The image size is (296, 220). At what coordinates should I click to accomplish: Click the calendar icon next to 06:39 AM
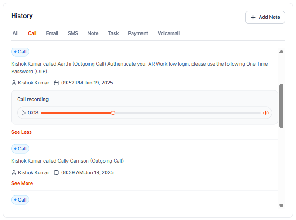(56, 172)
